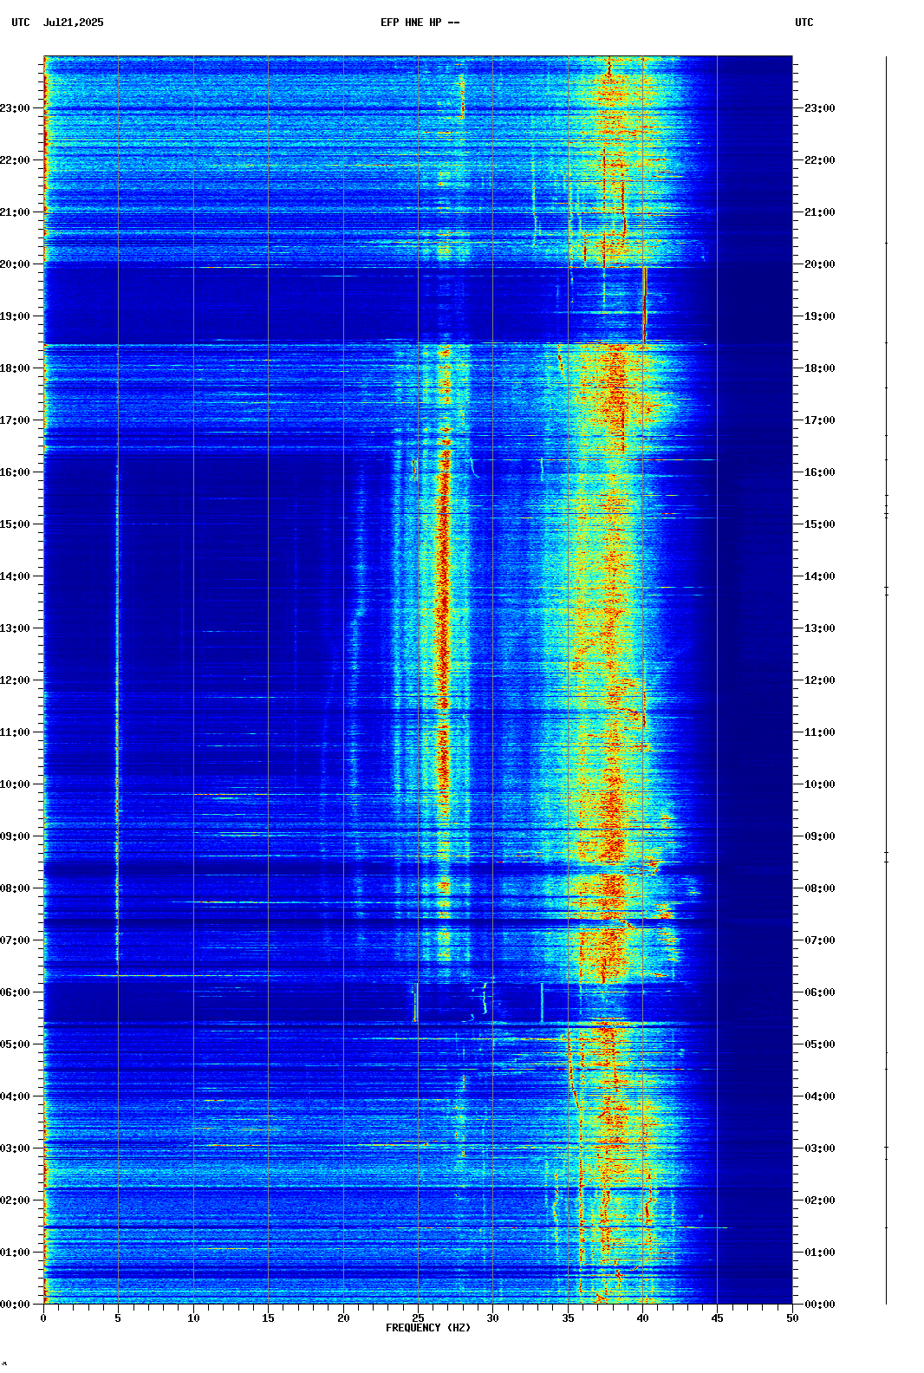This screenshot has height=1373, width=924.
Task: Select the EFP HNE HP station title
Action: pyautogui.click(x=420, y=23)
